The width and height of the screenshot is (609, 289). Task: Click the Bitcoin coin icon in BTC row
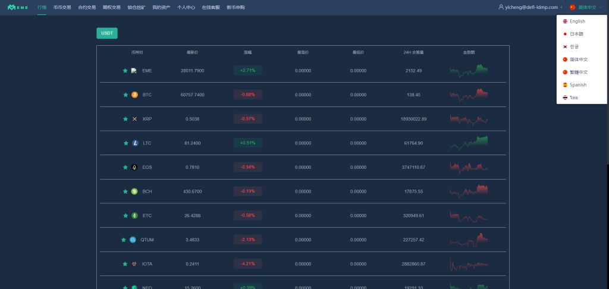tap(134, 95)
